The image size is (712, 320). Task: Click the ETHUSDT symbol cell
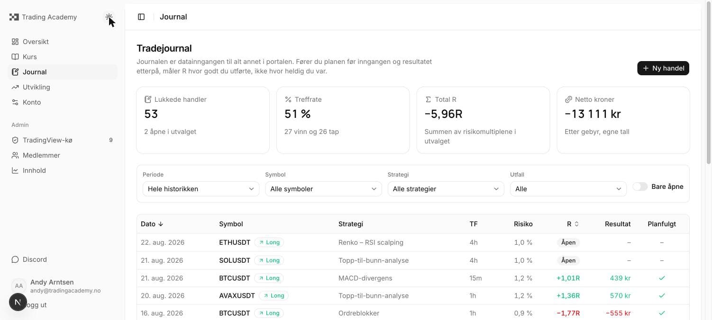[235, 242]
